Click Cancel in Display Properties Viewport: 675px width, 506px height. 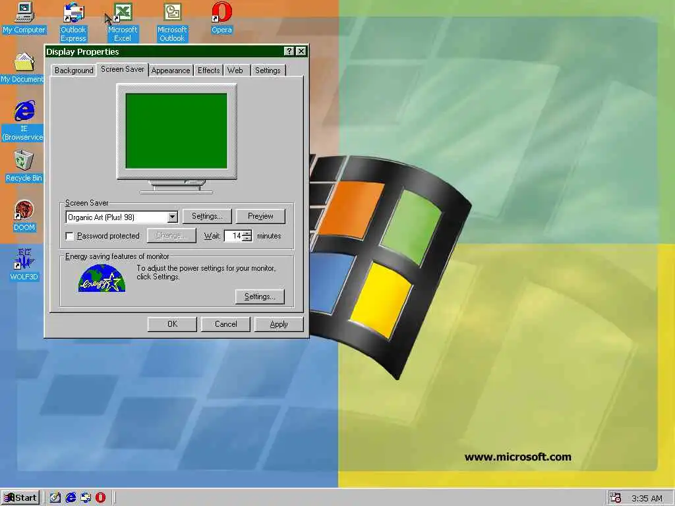click(x=225, y=324)
